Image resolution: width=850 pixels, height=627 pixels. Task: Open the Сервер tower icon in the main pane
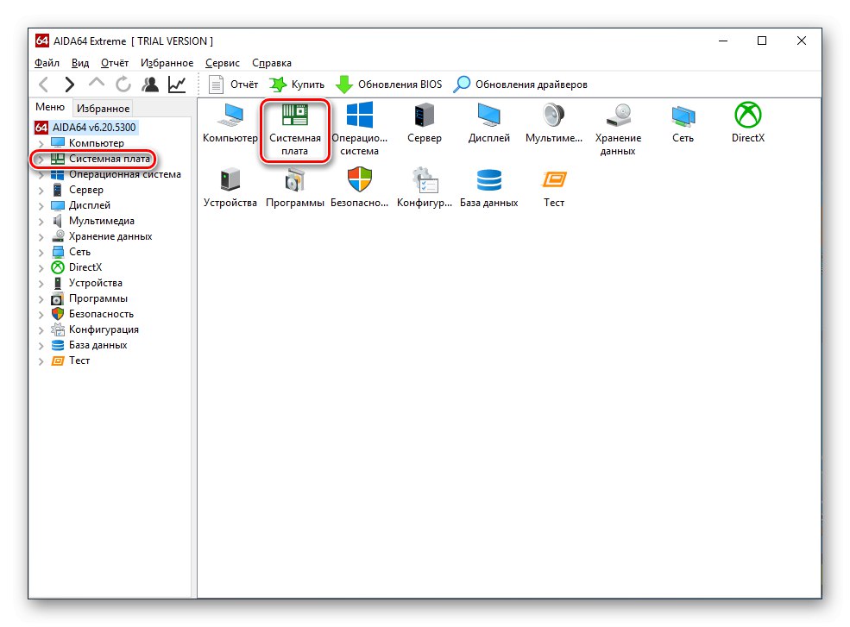(425, 116)
